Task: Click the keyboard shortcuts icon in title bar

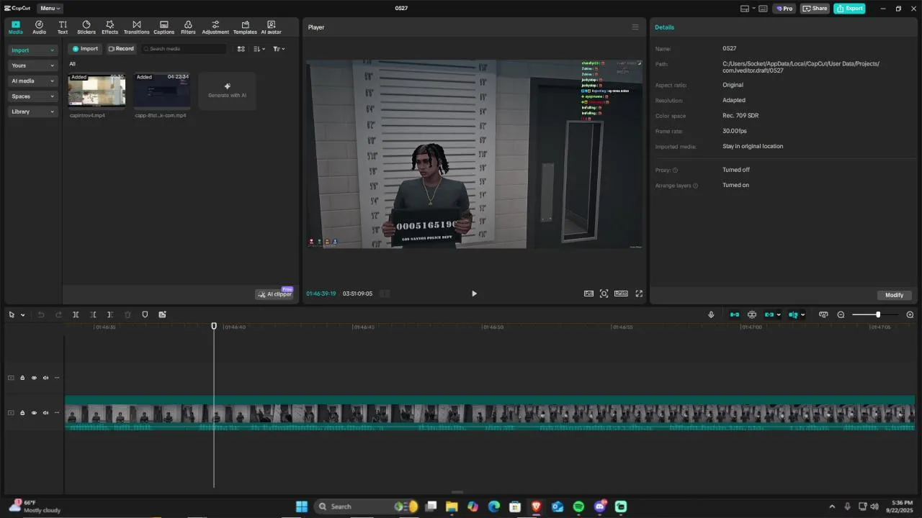Action: pyautogui.click(x=763, y=9)
